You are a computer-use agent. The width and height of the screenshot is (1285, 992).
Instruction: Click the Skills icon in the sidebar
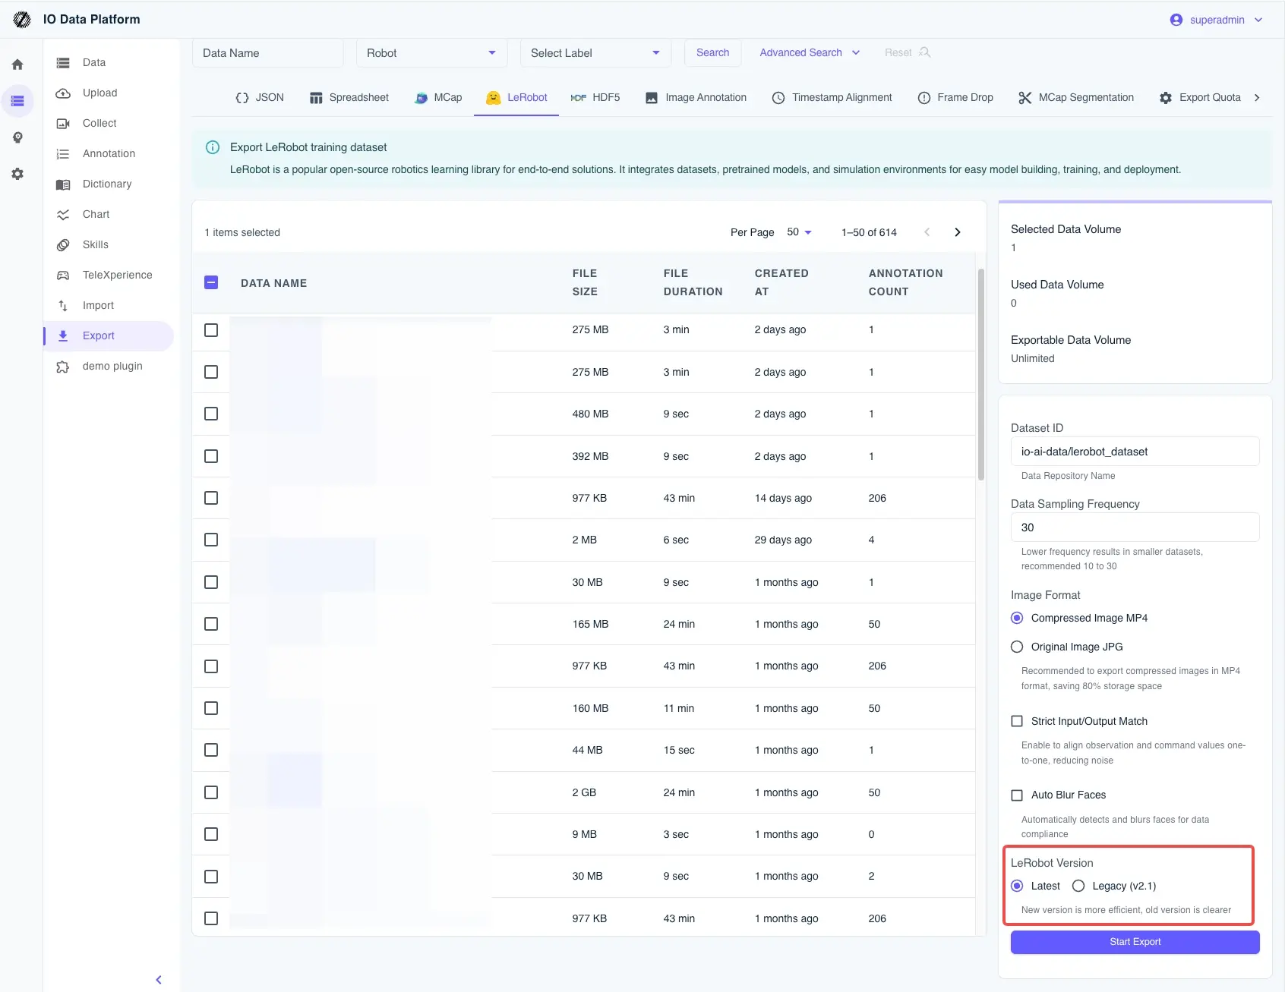pos(63,244)
